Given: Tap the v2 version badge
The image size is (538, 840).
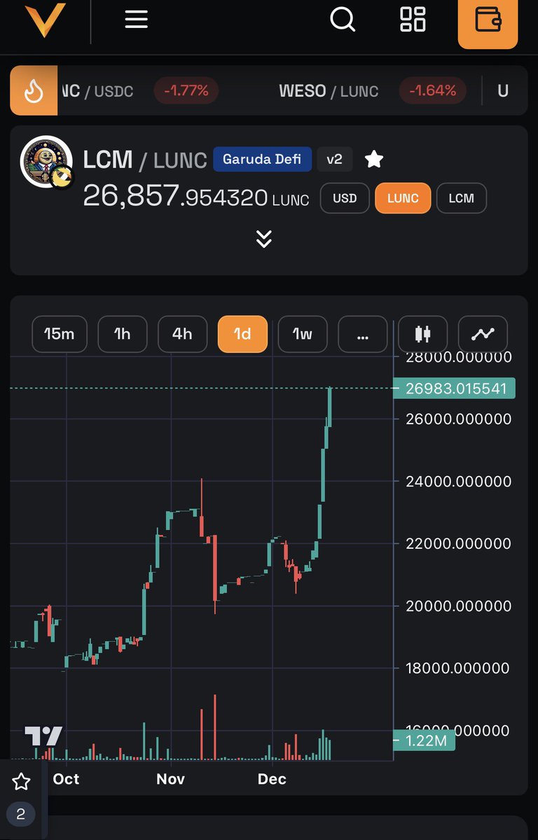Looking at the screenshot, I should click(x=335, y=159).
